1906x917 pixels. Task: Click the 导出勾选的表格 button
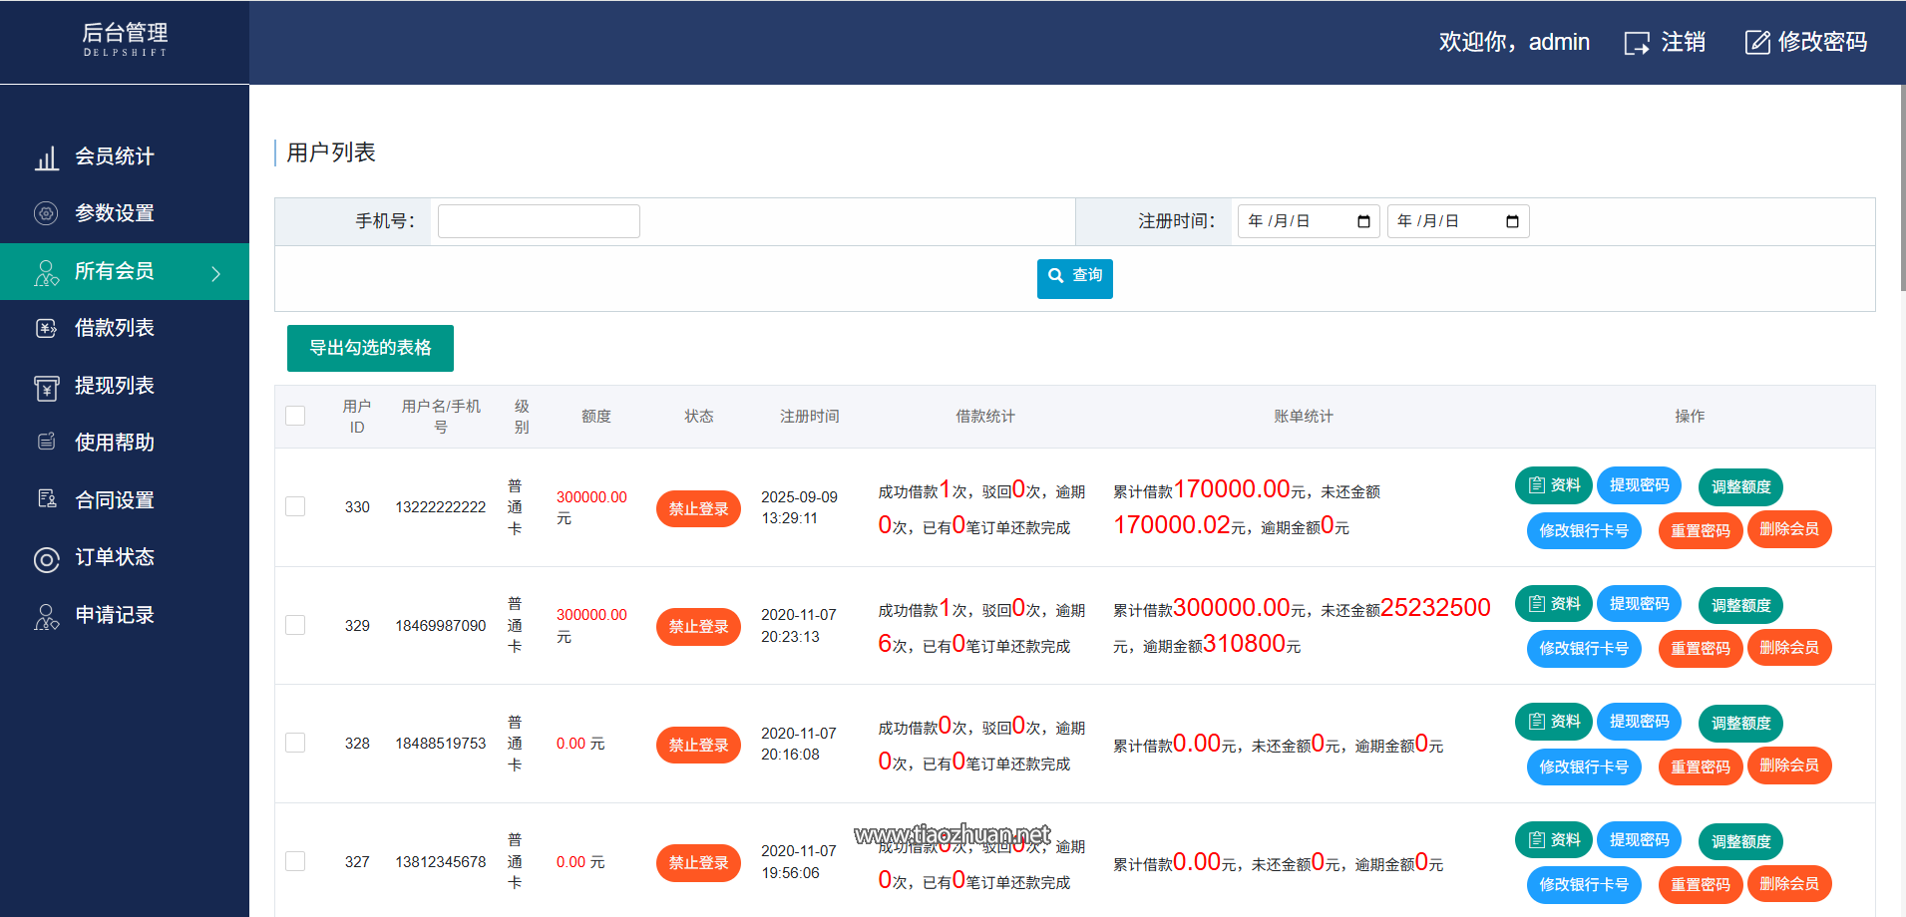369,348
